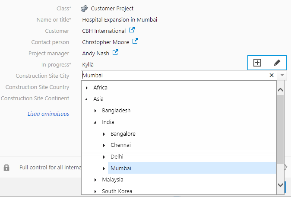Viewport: 291px width, 197px height.
Task: Expand the Africa tree node
Action: (87, 88)
